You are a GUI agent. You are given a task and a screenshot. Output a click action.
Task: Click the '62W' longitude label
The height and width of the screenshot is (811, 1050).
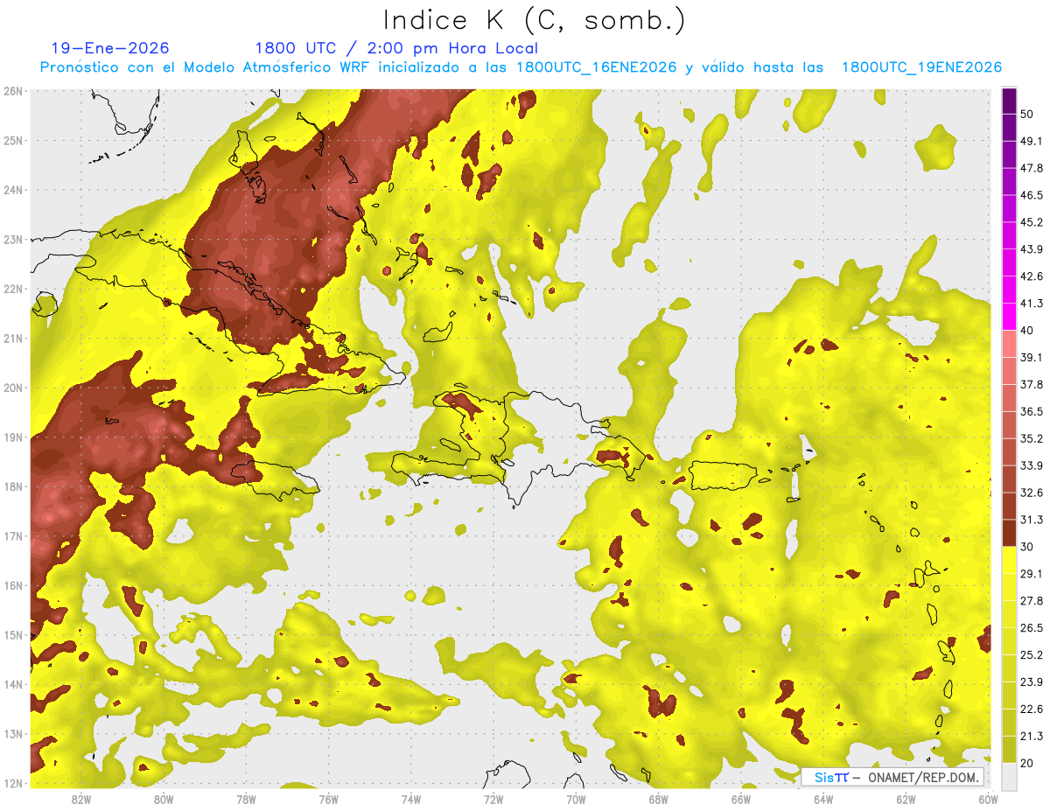click(x=906, y=799)
